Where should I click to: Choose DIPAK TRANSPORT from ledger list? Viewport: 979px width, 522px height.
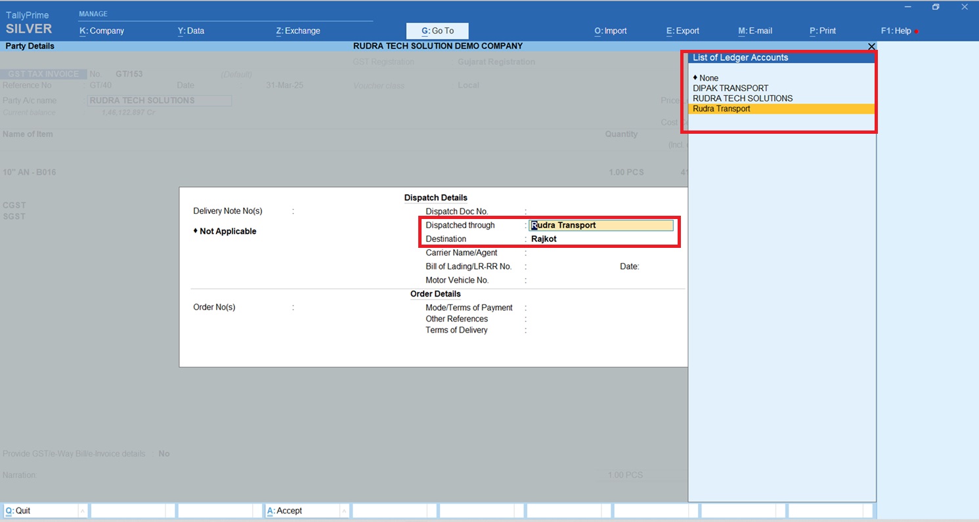(x=730, y=88)
